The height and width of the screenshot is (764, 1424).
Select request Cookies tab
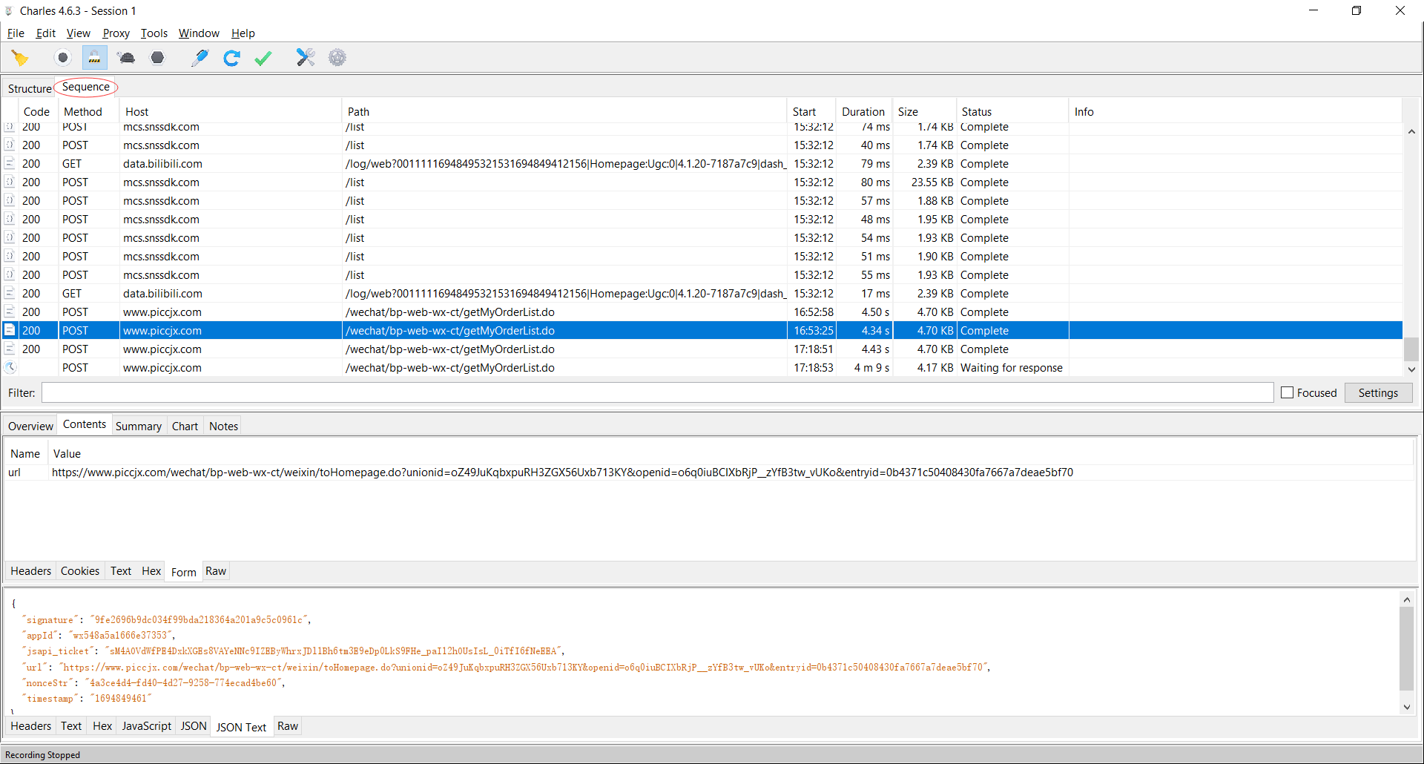pyautogui.click(x=80, y=571)
